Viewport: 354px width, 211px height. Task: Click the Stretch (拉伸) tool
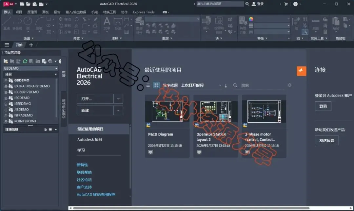pyautogui.click(x=65, y=32)
